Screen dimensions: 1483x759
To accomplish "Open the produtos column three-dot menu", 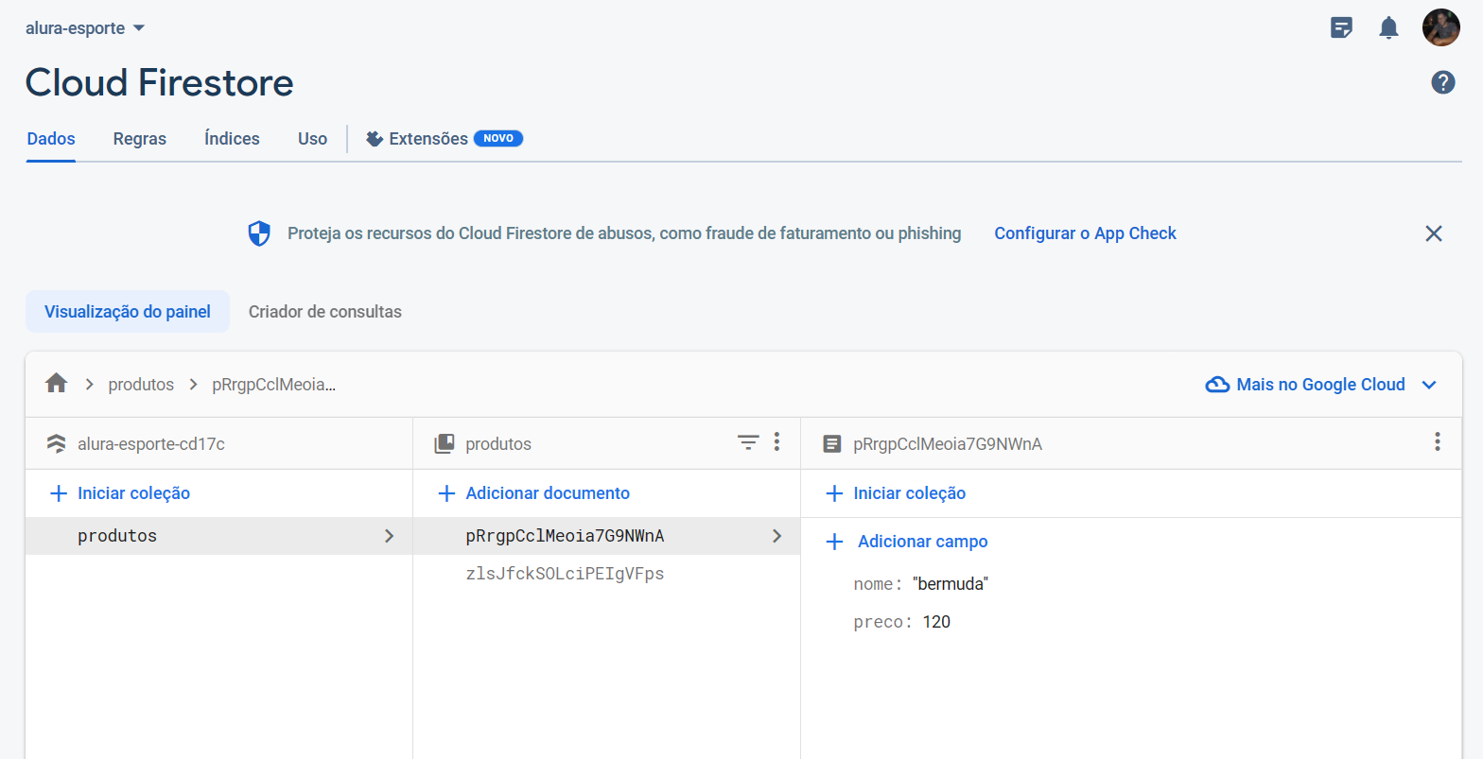I will [776, 441].
